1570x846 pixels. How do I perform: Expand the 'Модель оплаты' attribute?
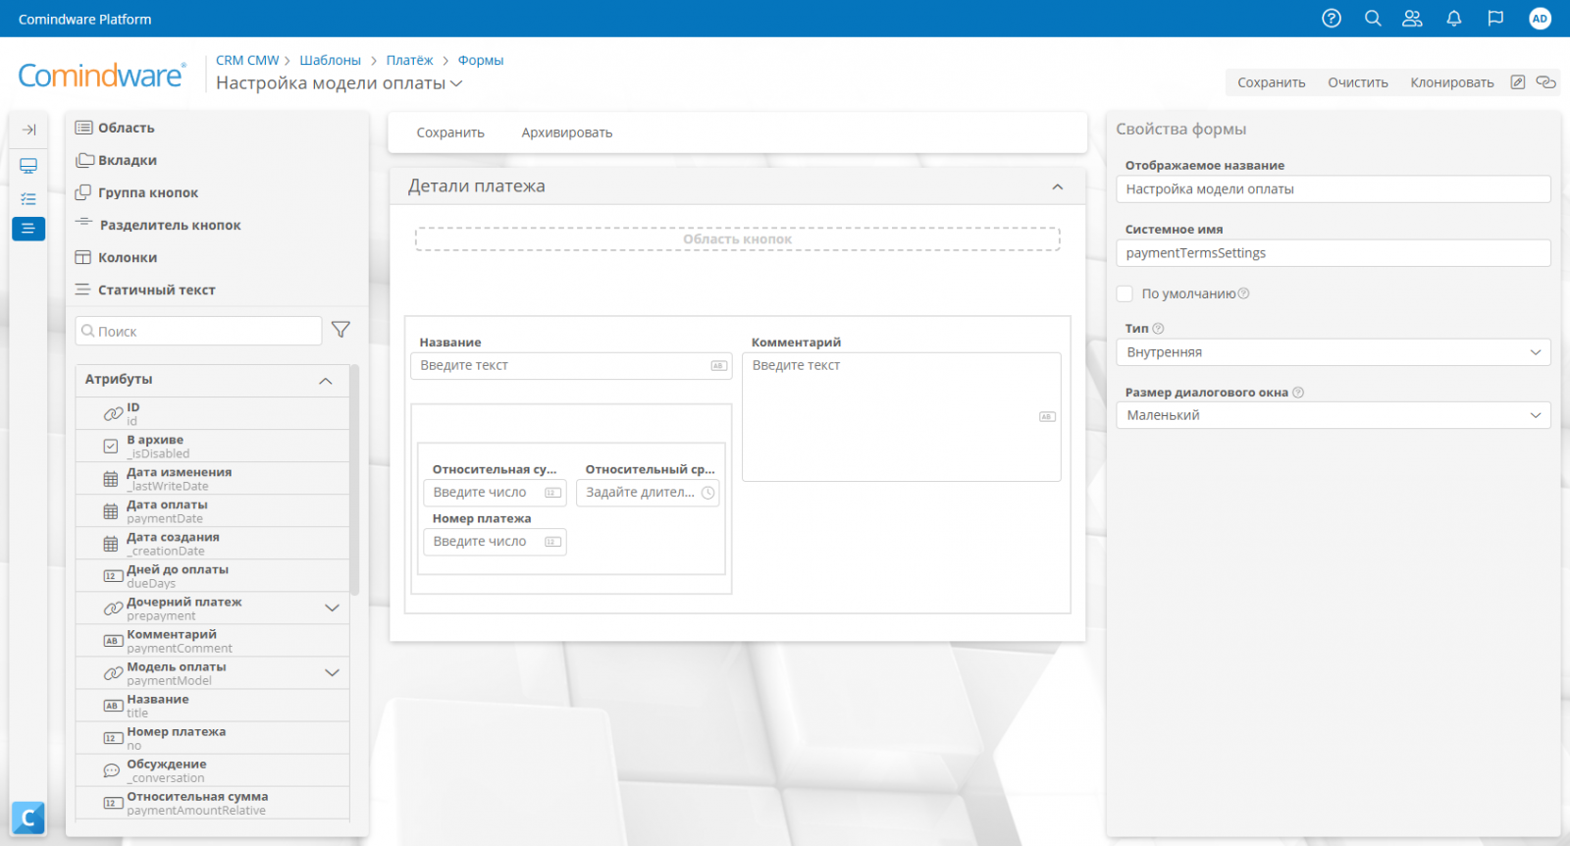coord(332,673)
